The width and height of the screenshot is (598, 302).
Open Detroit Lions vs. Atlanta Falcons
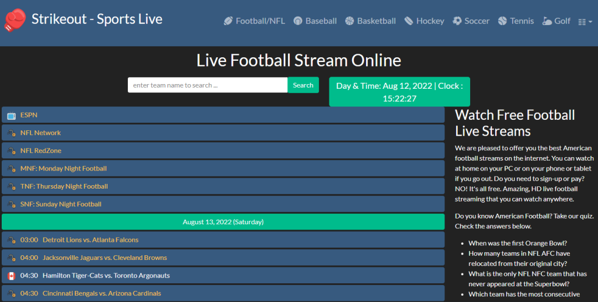point(91,240)
